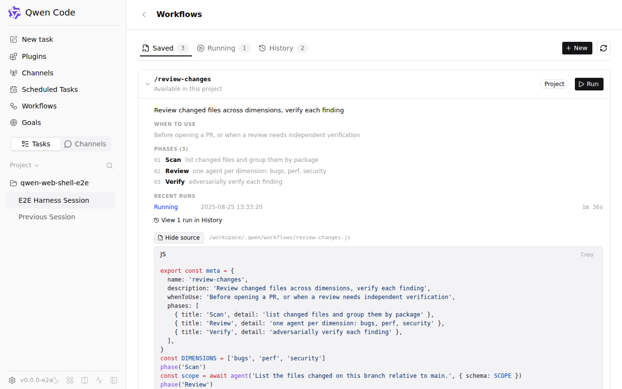The height and width of the screenshot is (389, 622).
Task: Click the 1m 36s run duration
Action: coord(592,207)
